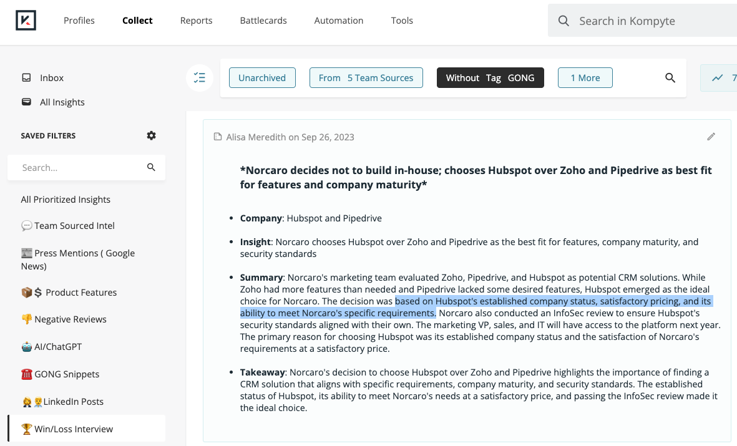This screenshot has height=446, width=737.
Task: Toggle the Unarchived filter chip
Action: click(262, 78)
